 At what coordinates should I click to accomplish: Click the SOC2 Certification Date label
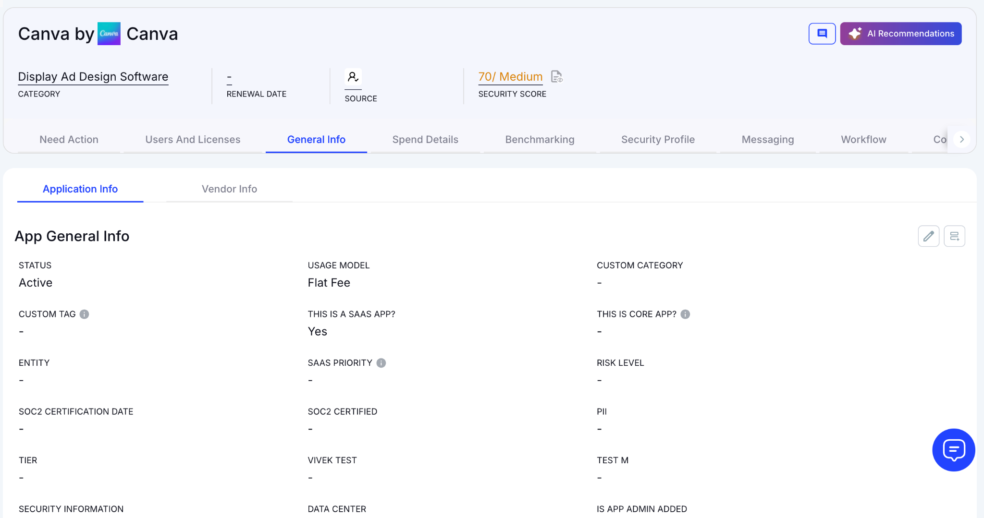pos(76,412)
